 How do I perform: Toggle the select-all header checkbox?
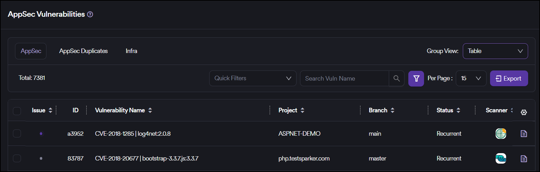(x=17, y=111)
